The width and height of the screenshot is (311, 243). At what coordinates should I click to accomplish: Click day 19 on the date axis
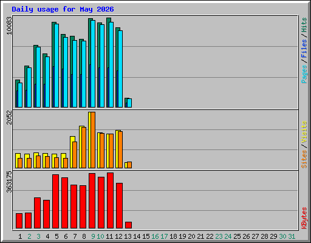click(182, 236)
